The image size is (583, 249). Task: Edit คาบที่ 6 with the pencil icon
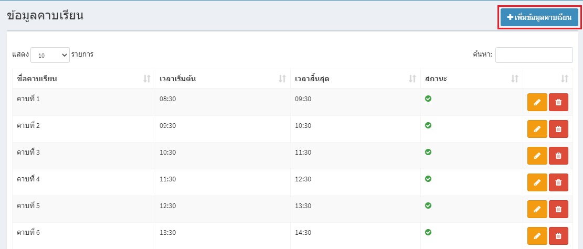point(537,236)
